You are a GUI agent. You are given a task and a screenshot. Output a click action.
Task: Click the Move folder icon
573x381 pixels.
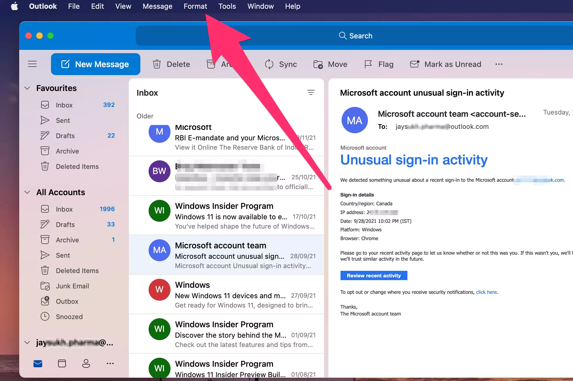click(x=318, y=64)
